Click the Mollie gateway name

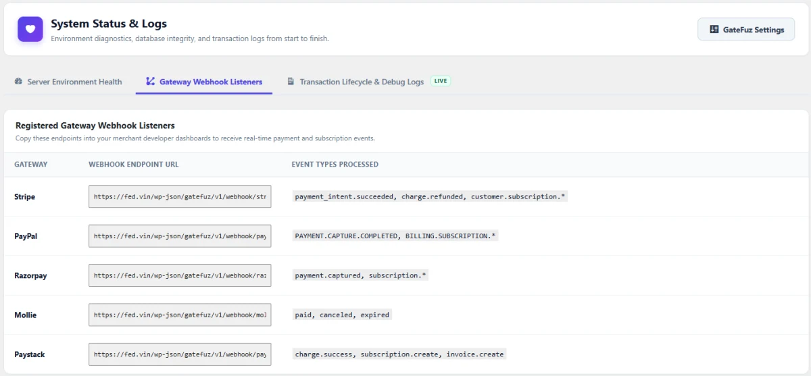25,315
